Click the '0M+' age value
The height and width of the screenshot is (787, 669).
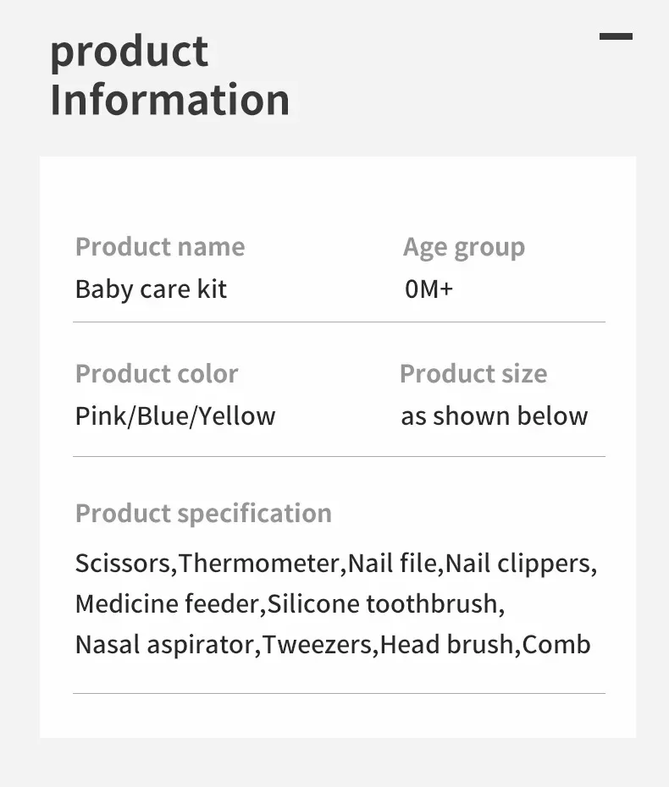point(428,289)
